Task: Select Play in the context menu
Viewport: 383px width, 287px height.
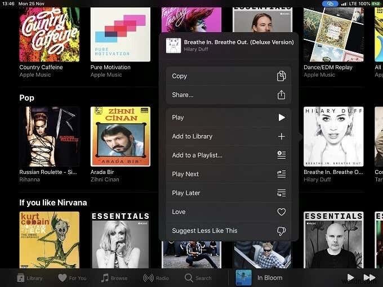Action: (x=229, y=118)
